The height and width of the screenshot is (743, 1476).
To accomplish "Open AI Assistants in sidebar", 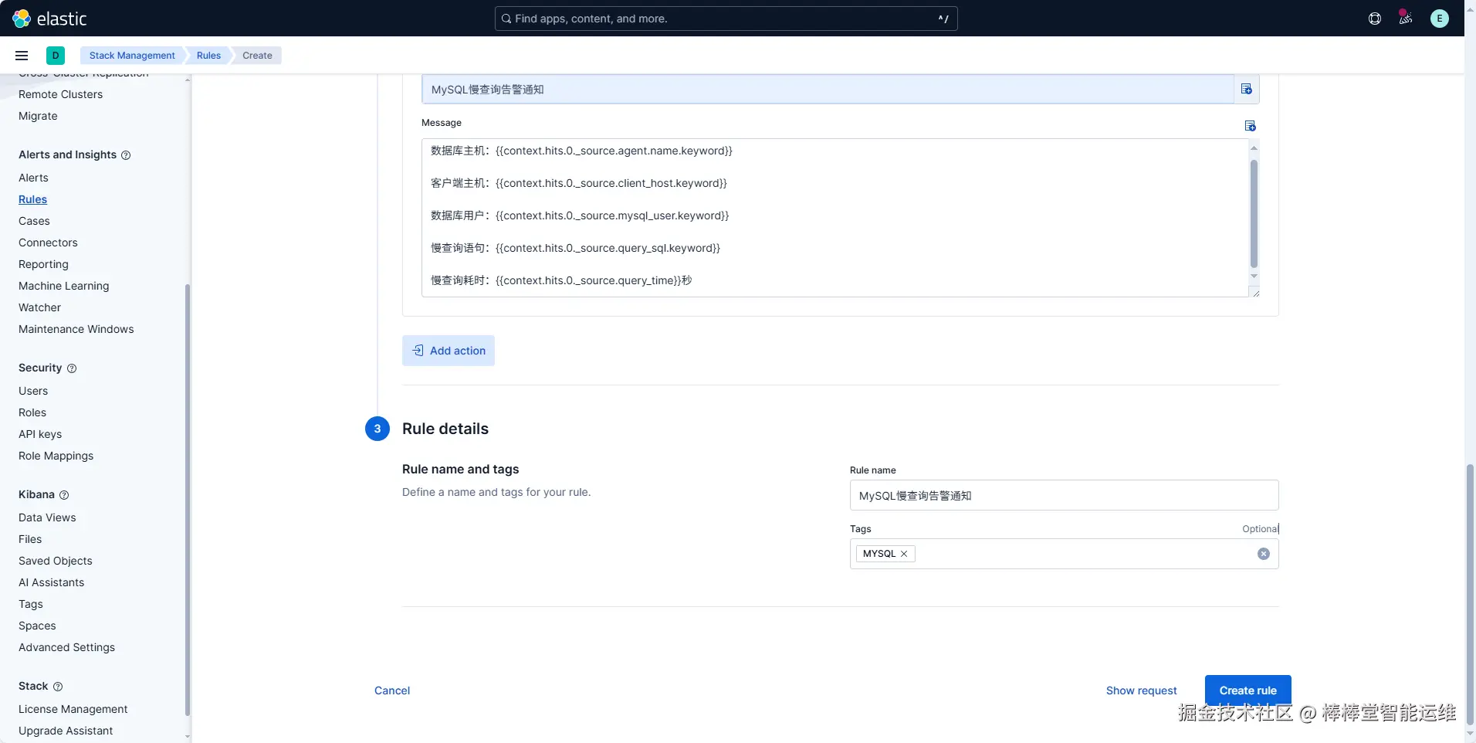I will click(51, 582).
